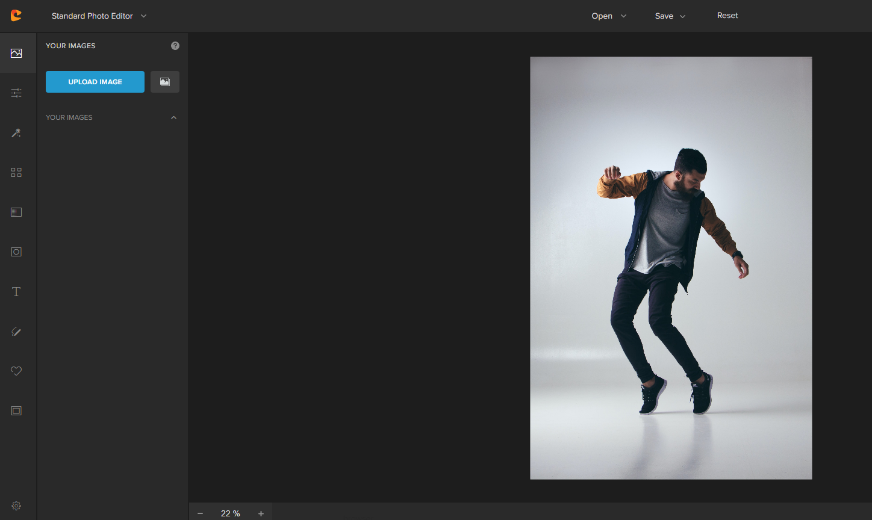
Task: Open the Frames panel
Action: click(x=16, y=411)
